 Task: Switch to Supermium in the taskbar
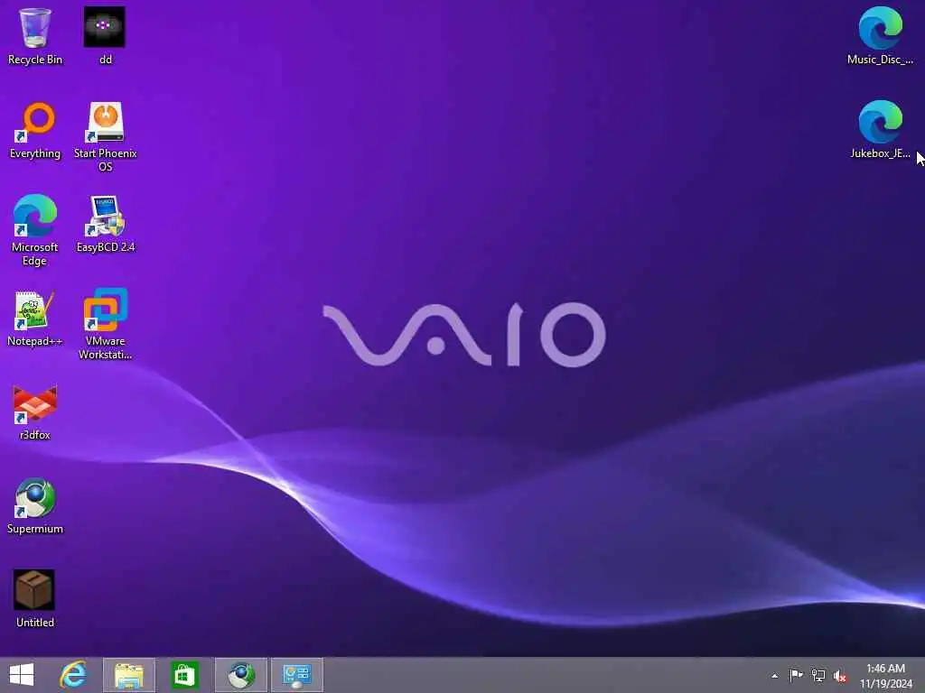(241, 675)
